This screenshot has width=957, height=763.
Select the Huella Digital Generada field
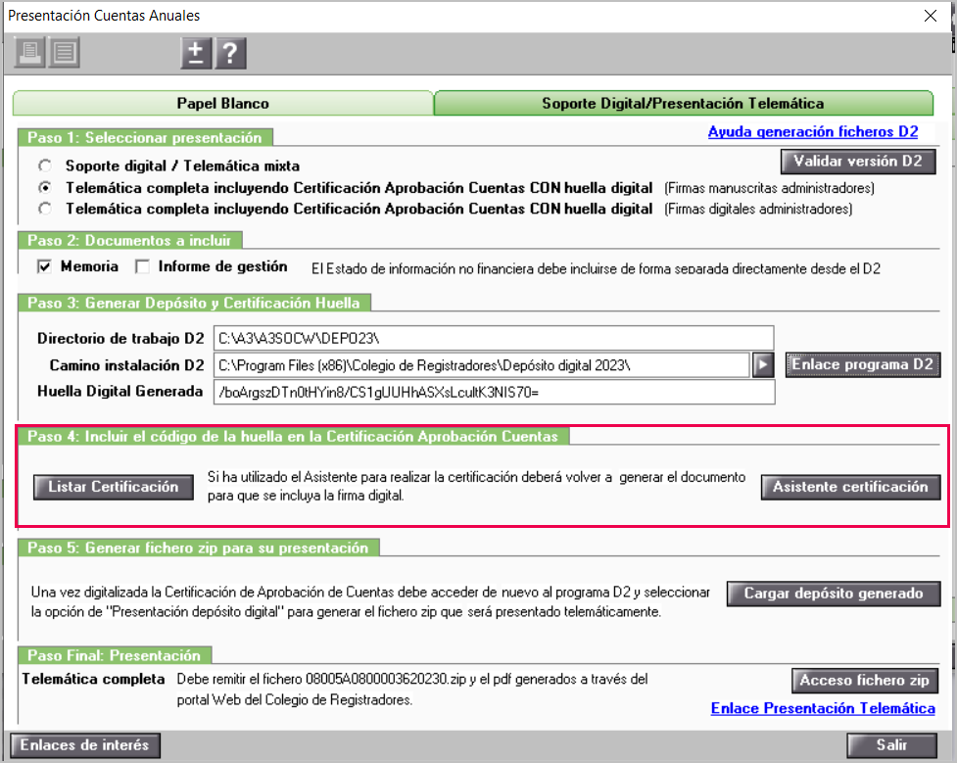click(x=495, y=392)
